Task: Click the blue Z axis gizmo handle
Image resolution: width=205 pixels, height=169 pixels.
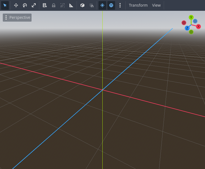Action: 187,28
